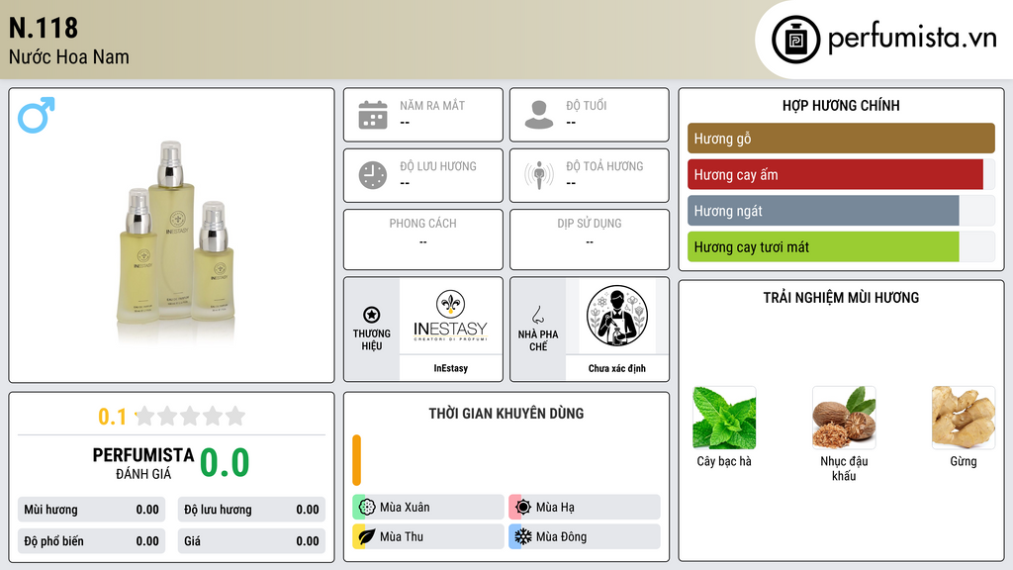1013x570 pixels.
Task: Select the Cây bạc hà mint image
Action: click(724, 418)
